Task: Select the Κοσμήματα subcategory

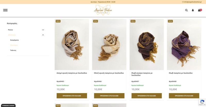Action: [14, 40]
